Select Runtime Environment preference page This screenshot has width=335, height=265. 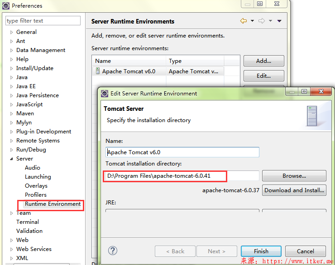53,204
